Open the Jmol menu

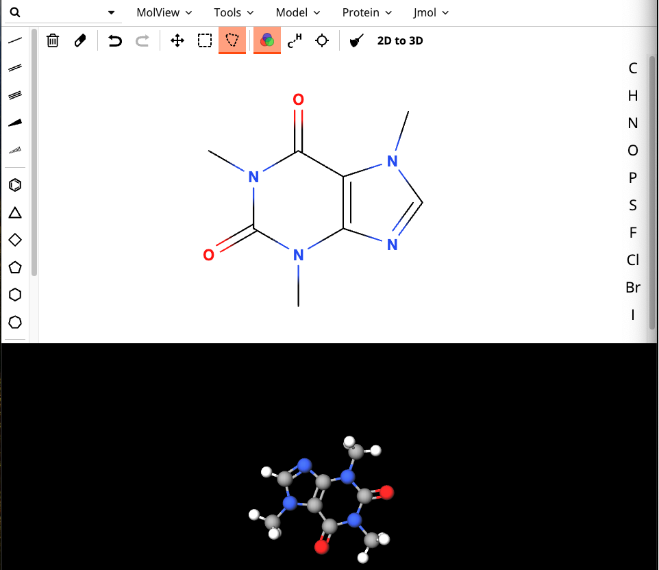tap(426, 12)
